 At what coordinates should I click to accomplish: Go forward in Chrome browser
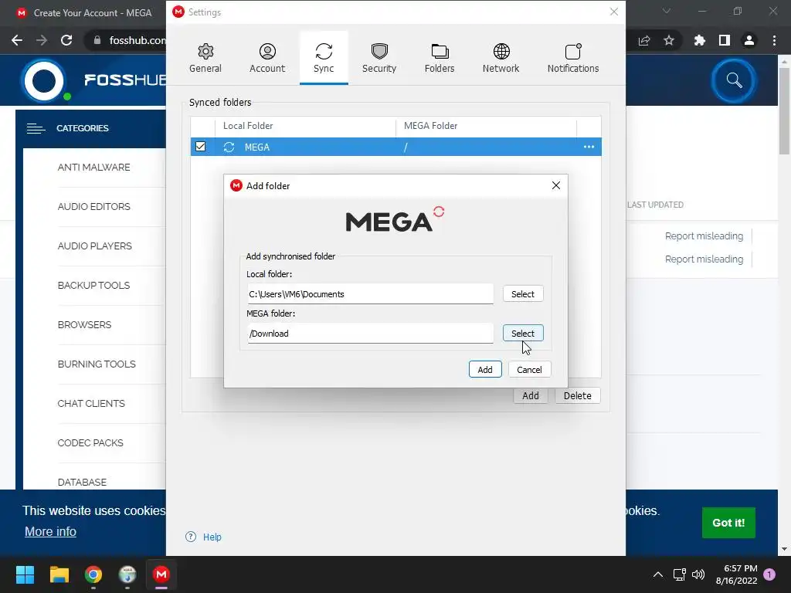coord(42,40)
